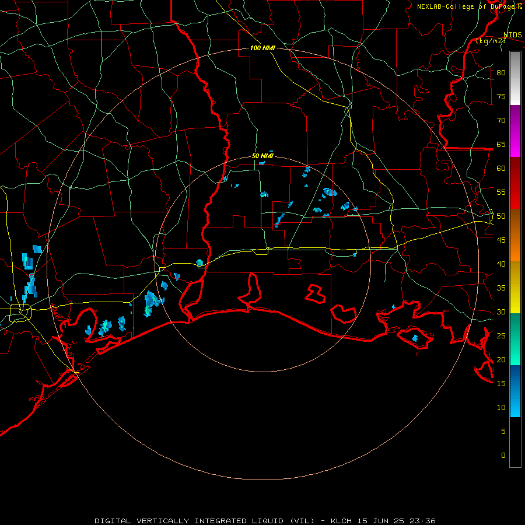525x525 pixels.
Task: Click the black bottom segment of the color bar
Action: tap(515, 442)
